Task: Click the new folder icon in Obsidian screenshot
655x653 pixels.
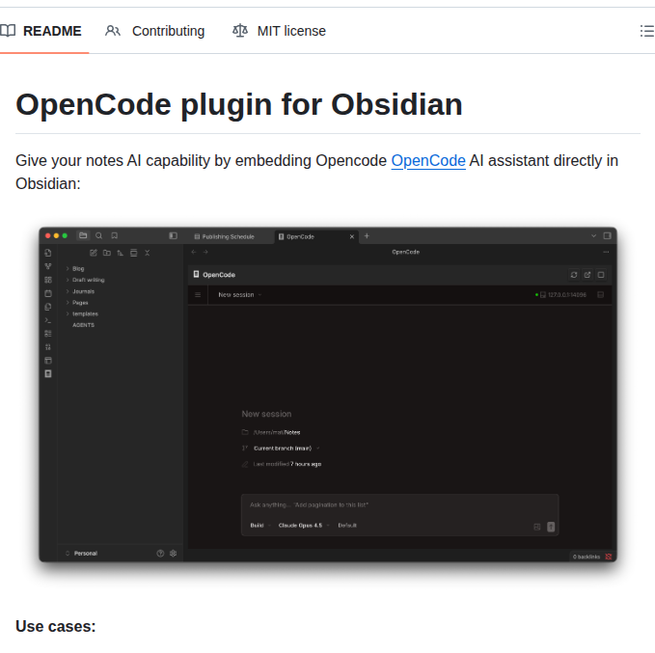Action: (x=107, y=253)
